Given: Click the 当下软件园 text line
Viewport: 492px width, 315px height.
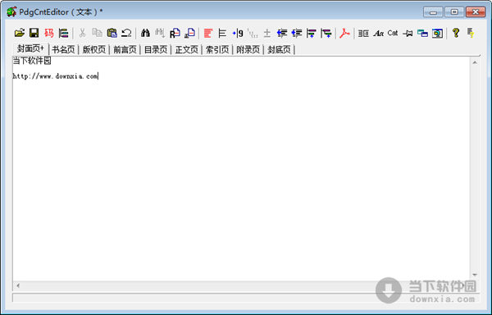Looking at the screenshot, I should (x=32, y=61).
